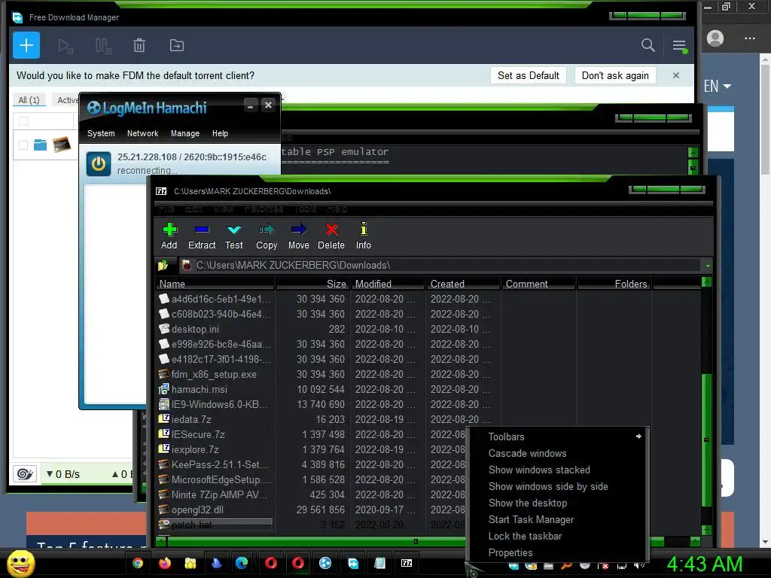Open the Network menu in Hamachi

pos(142,133)
